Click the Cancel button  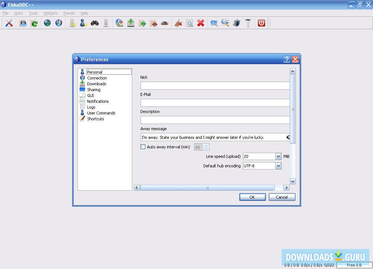pyautogui.click(x=282, y=197)
